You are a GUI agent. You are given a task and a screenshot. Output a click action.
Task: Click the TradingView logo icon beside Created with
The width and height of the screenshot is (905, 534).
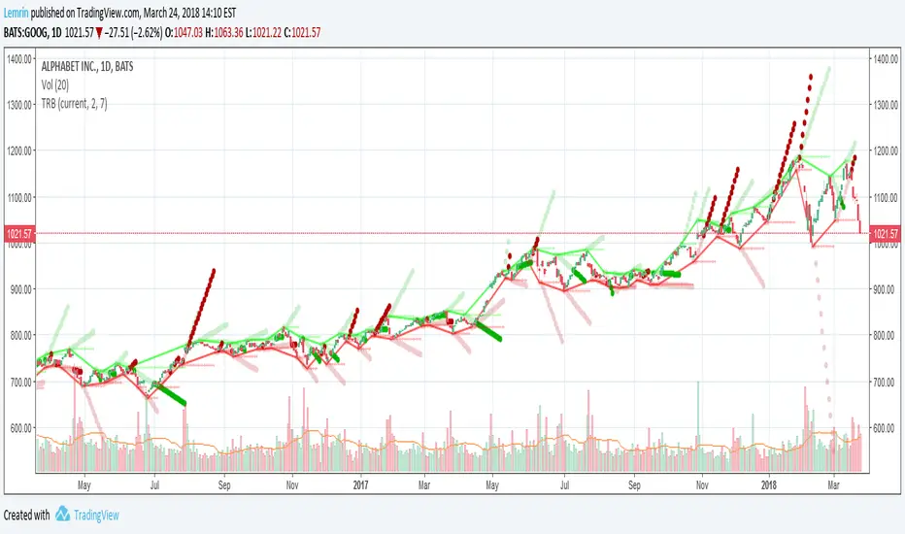tap(62, 514)
